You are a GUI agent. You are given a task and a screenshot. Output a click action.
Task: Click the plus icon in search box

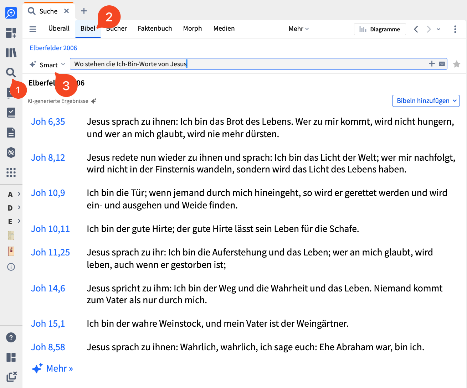[x=432, y=64]
